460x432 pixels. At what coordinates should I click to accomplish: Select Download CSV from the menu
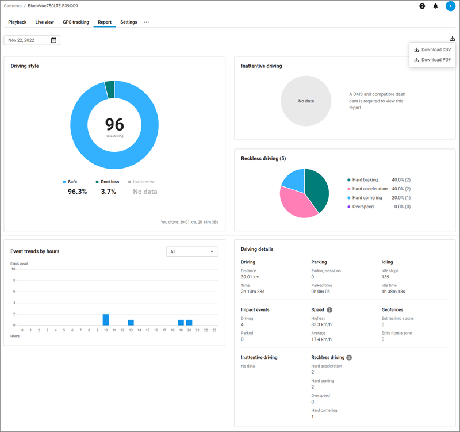point(432,49)
